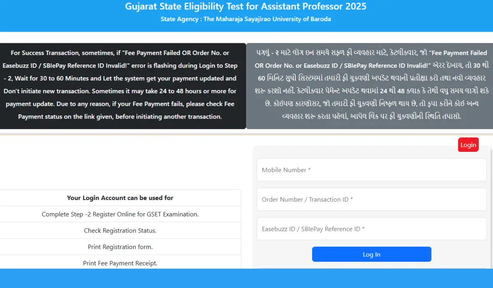Click inside the Mobile Number field

click(371, 170)
